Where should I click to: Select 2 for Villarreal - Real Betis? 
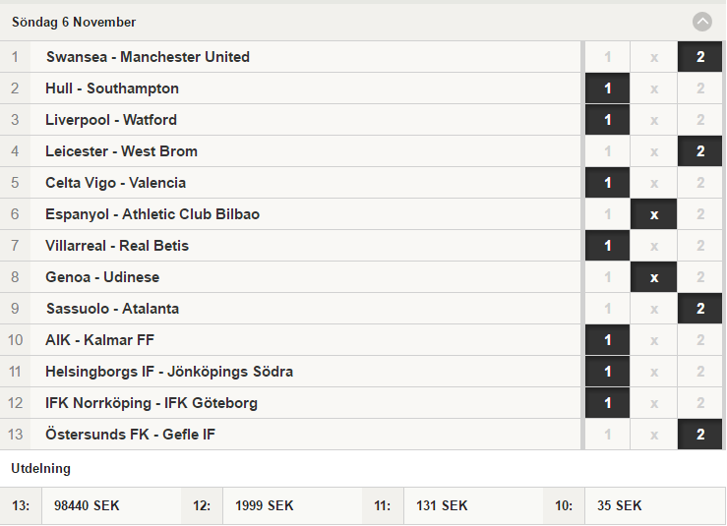700,246
